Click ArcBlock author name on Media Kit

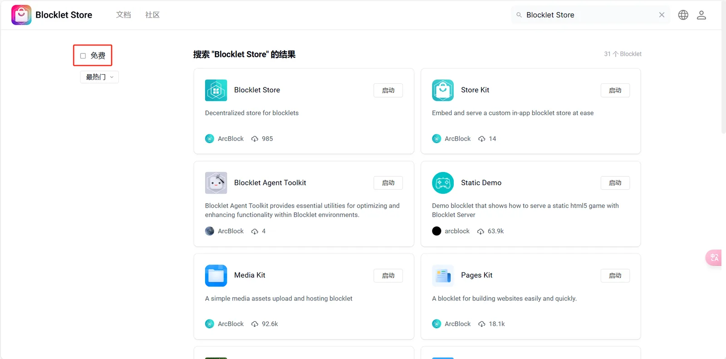[231, 324]
